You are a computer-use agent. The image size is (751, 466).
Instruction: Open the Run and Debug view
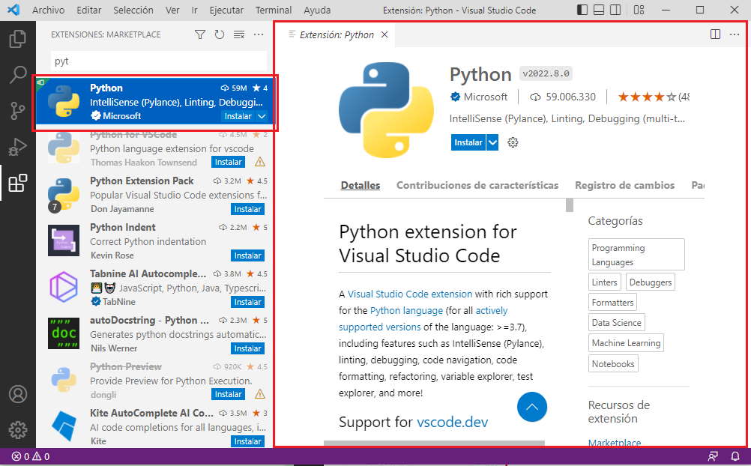(x=18, y=147)
